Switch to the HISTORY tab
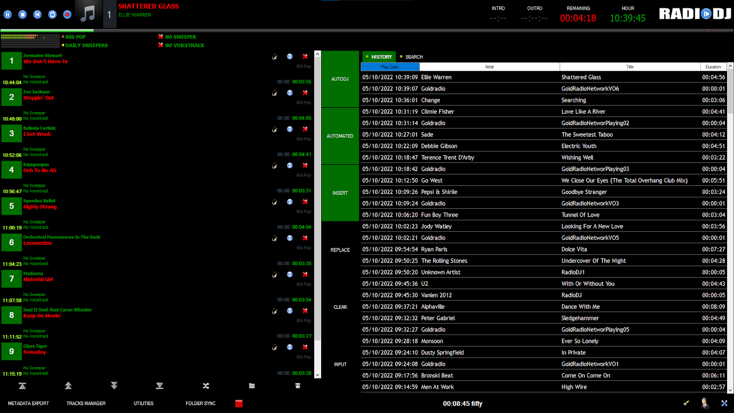This screenshot has width=734, height=413. click(379, 57)
